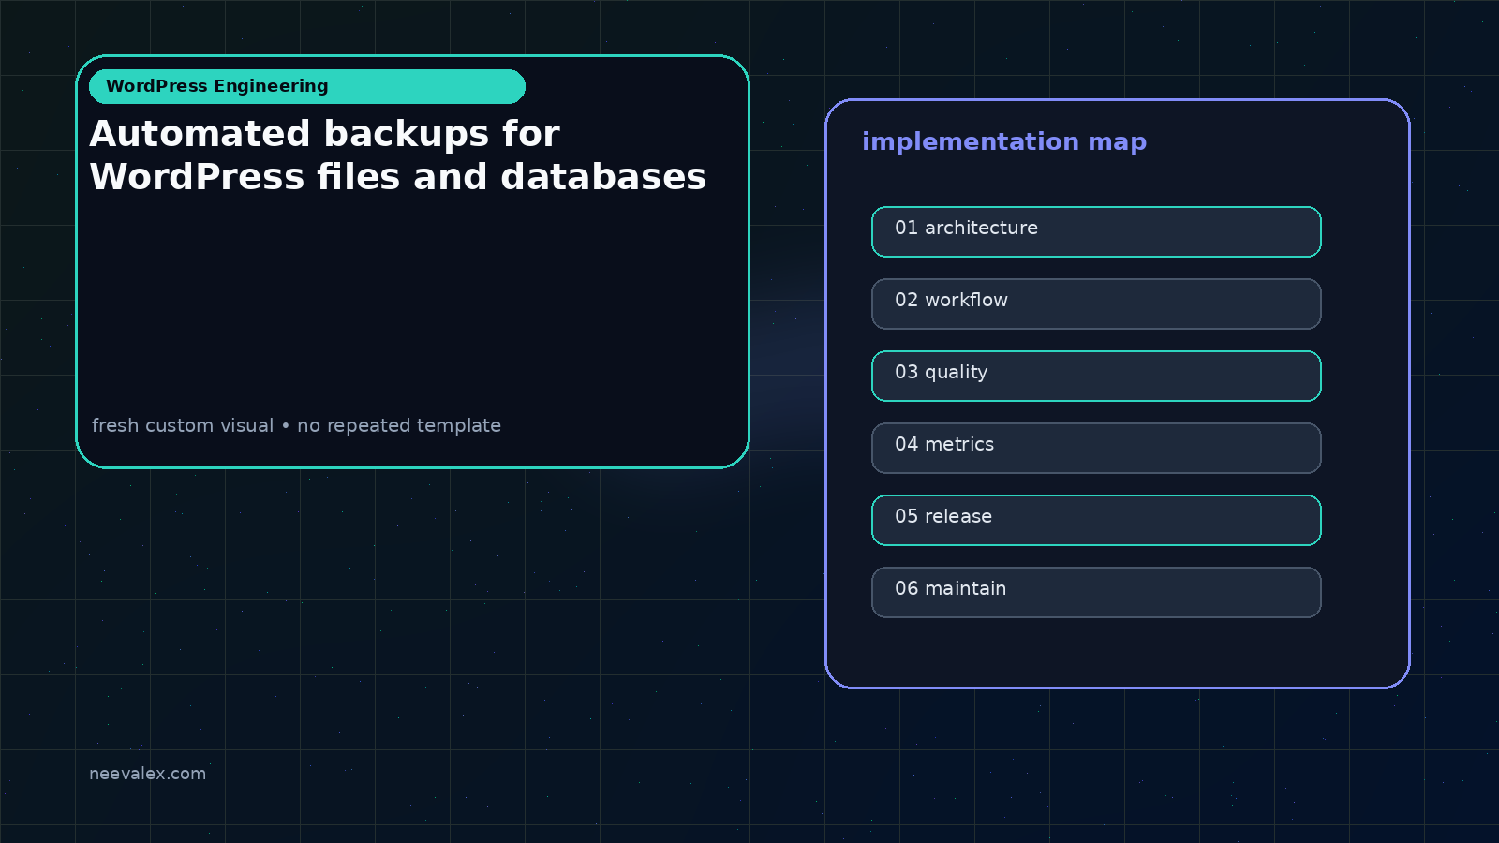Select the 02 workflow item
Image resolution: width=1499 pixels, height=843 pixels.
tap(1096, 303)
